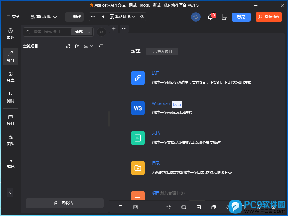Toggle the environment preview eye icon

142,17
